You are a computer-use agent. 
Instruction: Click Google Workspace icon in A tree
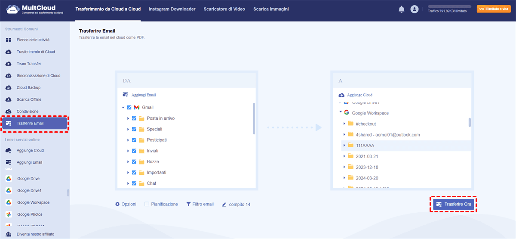(346, 113)
